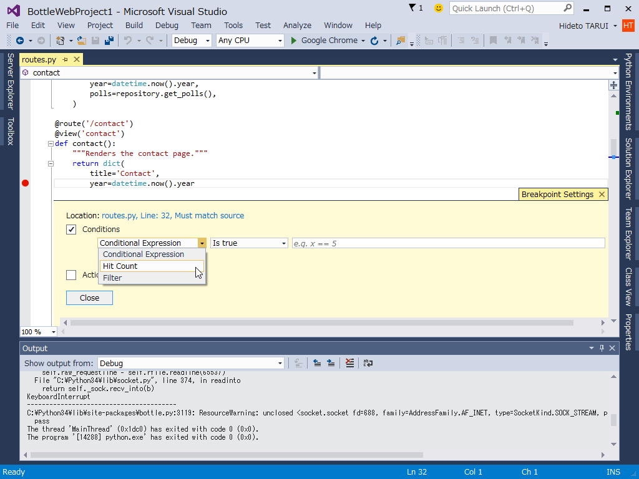
Task: Click the Close button in Breakpoint Settings
Action: tap(89, 298)
